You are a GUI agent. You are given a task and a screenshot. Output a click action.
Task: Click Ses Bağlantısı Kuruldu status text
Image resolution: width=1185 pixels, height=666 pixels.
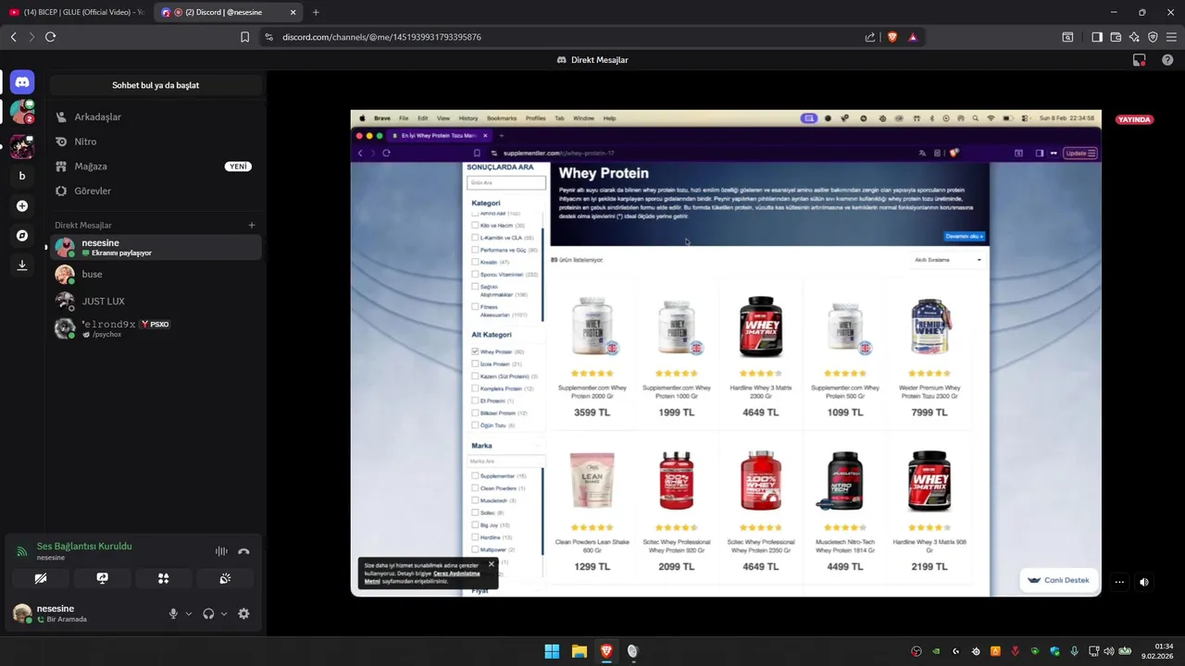(x=84, y=546)
